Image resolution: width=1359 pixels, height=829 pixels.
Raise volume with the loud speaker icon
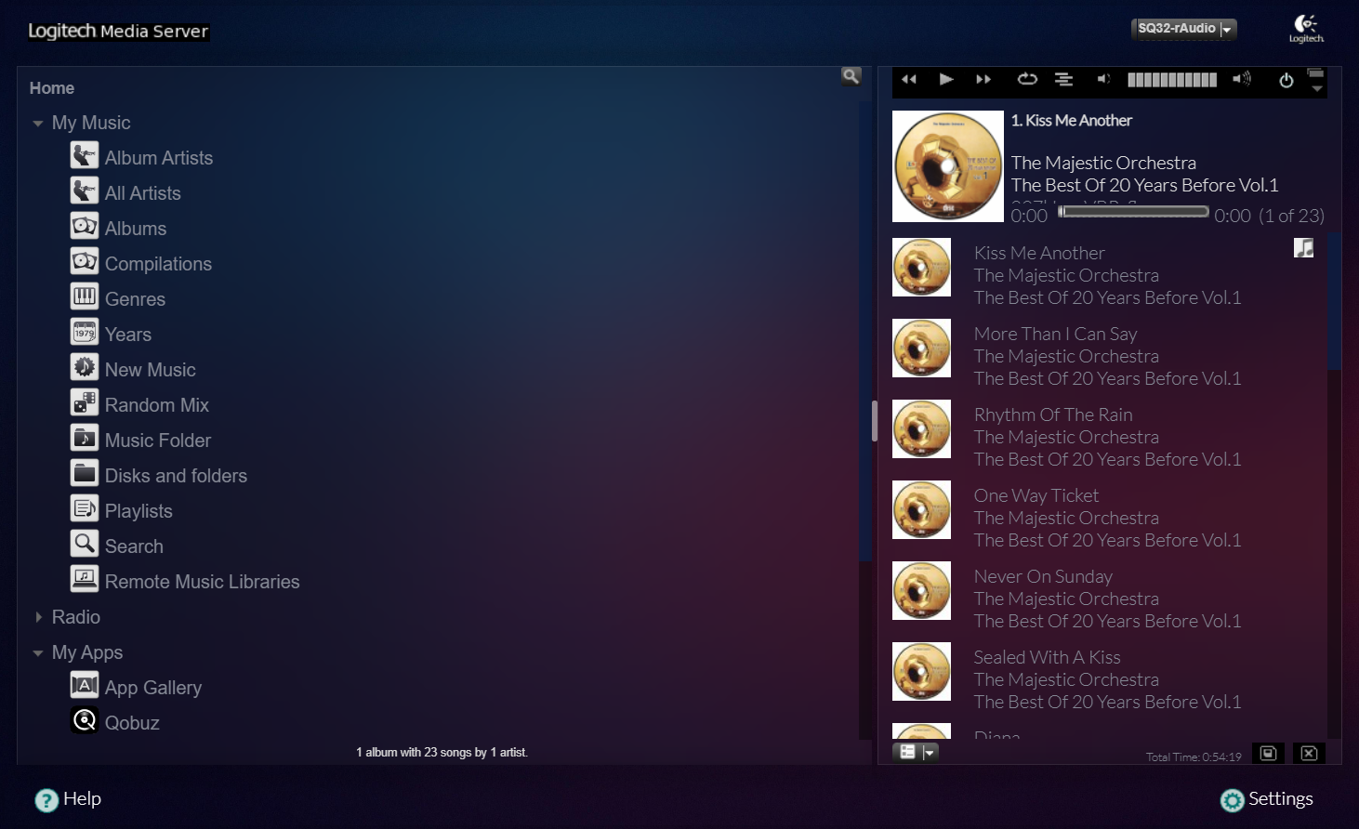(1242, 79)
